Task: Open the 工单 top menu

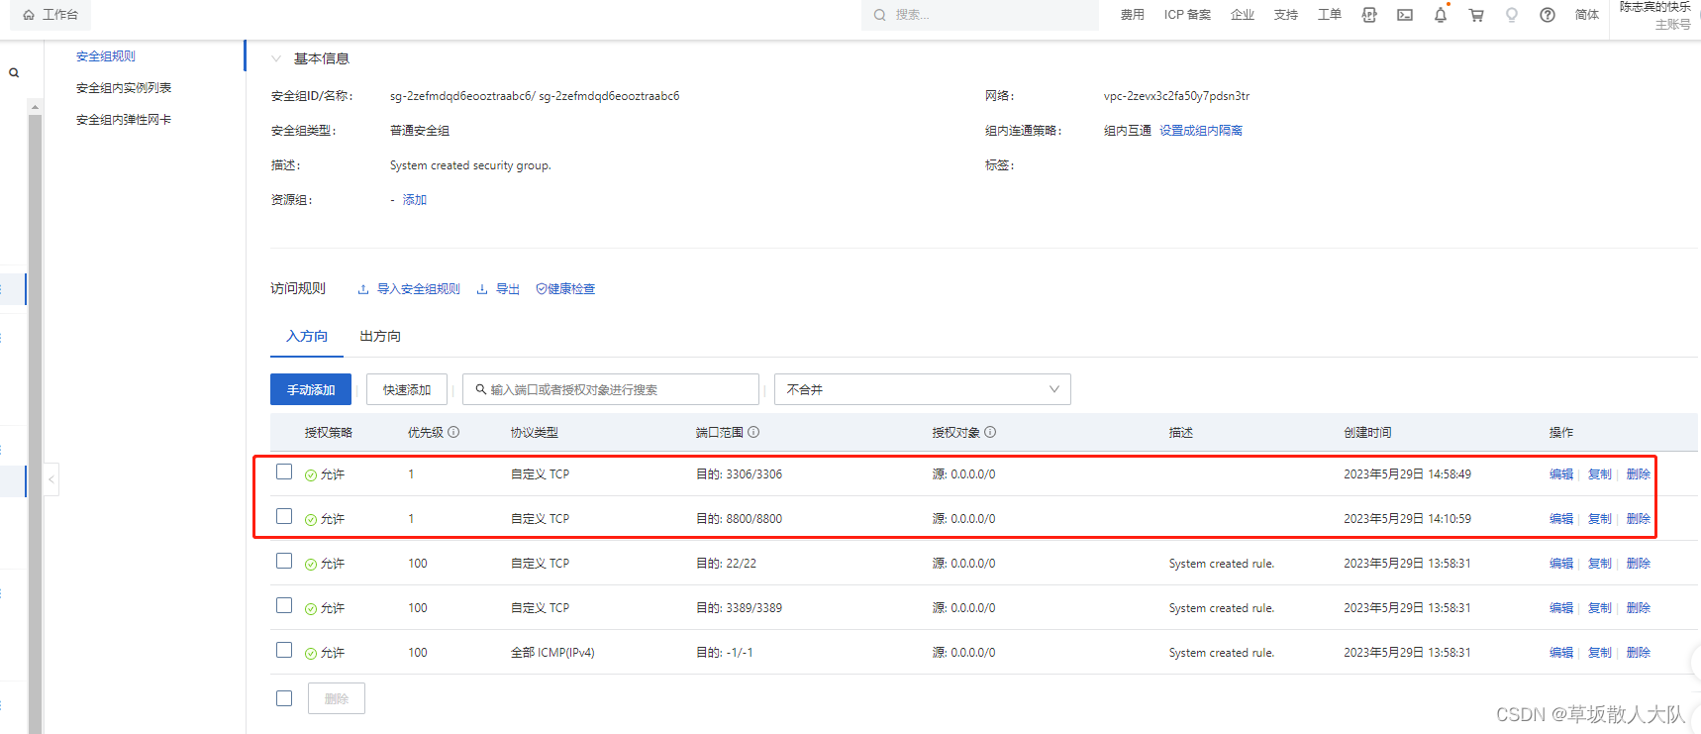Action: point(1330,15)
